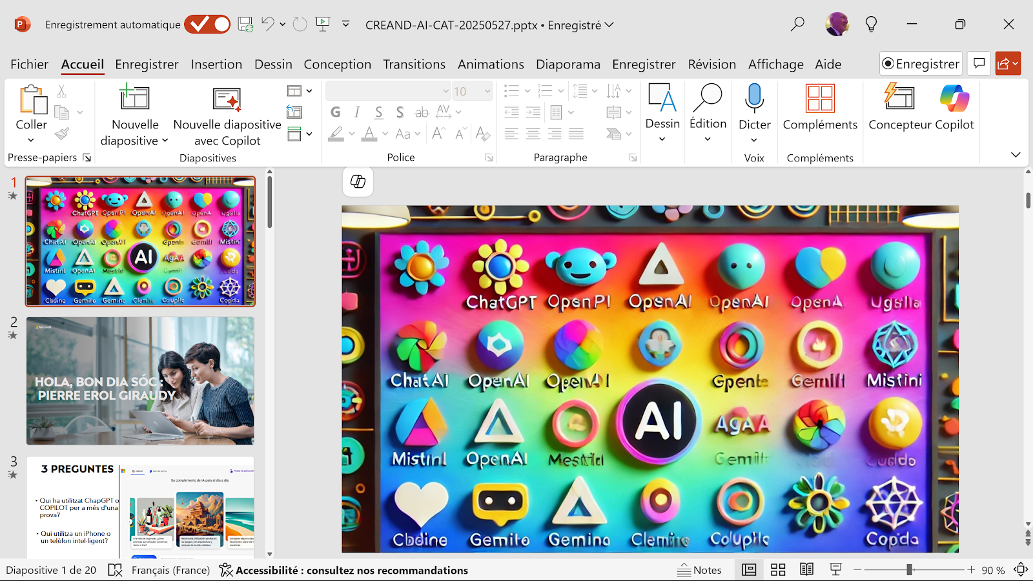Open the font name dropdown

click(x=445, y=91)
